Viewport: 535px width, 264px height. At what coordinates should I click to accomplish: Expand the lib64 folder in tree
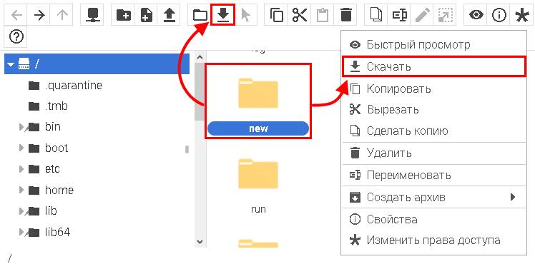pos(21,232)
